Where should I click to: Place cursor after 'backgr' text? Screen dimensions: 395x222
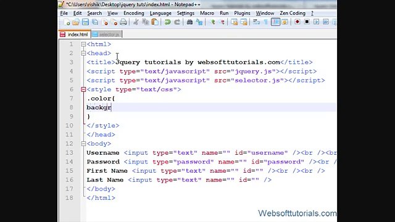[x=112, y=107]
